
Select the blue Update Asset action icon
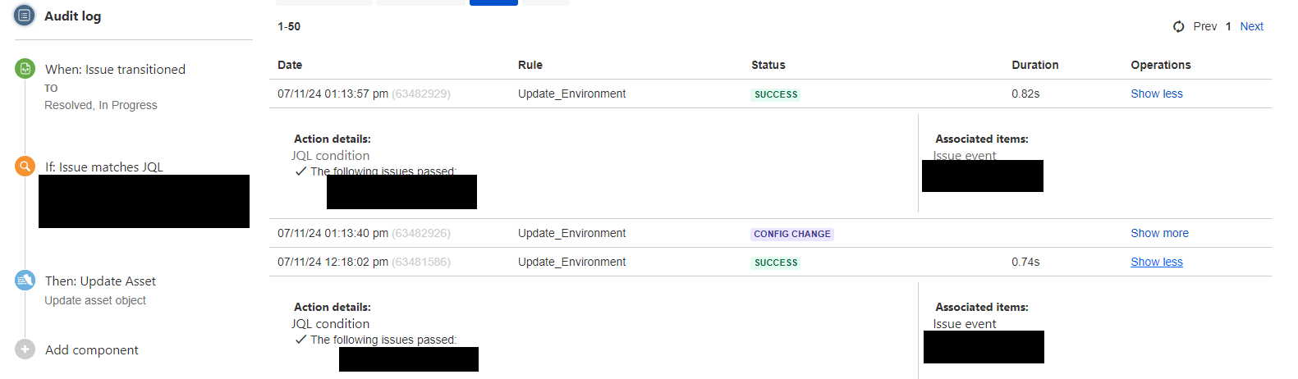click(25, 281)
